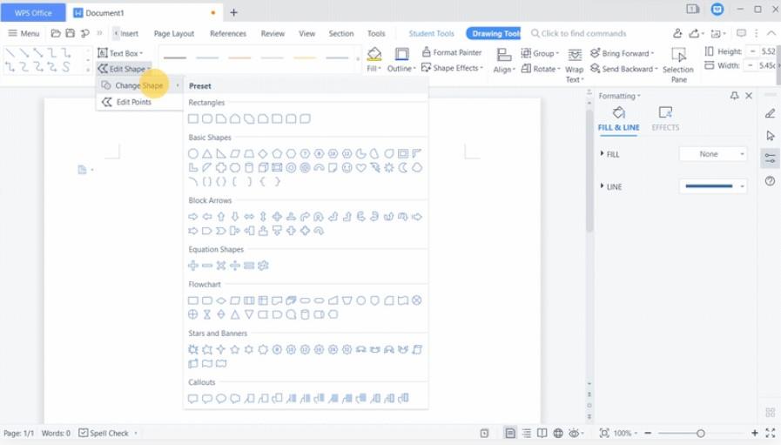The width and height of the screenshot is (781, 445).
Task: Select the Format Painter tool
Action: pyautogui.click(x=452, y=52)
